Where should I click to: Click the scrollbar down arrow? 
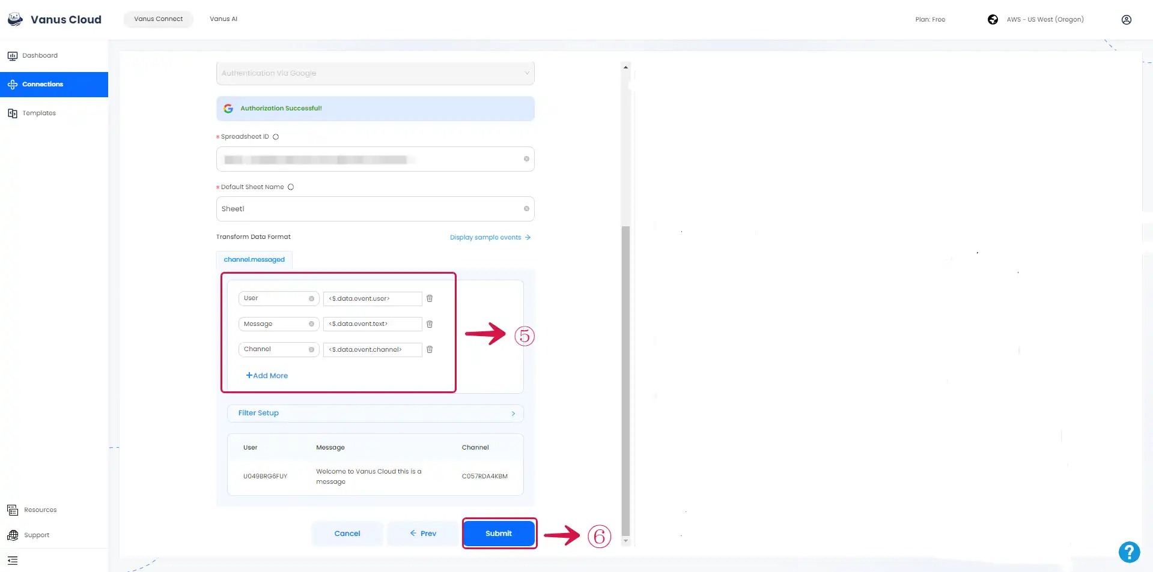[x=625, y=541]
